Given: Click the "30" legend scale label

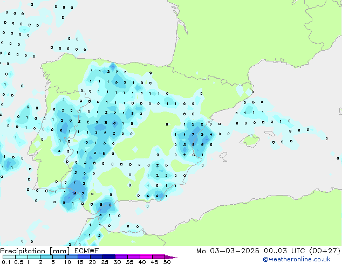Looking at the screenshot, I should point(117,262).
